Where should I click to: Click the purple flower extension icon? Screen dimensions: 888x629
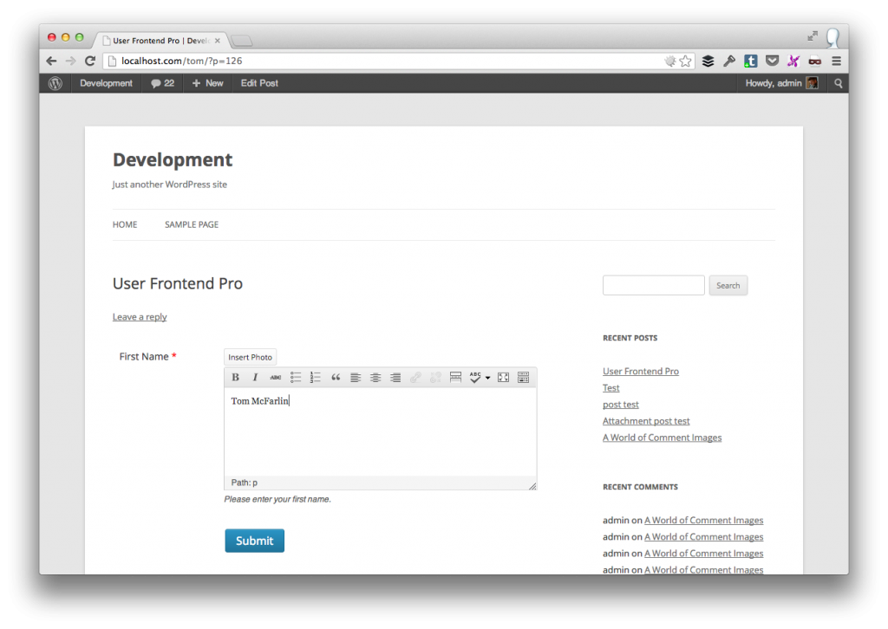[x=793, y=62]
